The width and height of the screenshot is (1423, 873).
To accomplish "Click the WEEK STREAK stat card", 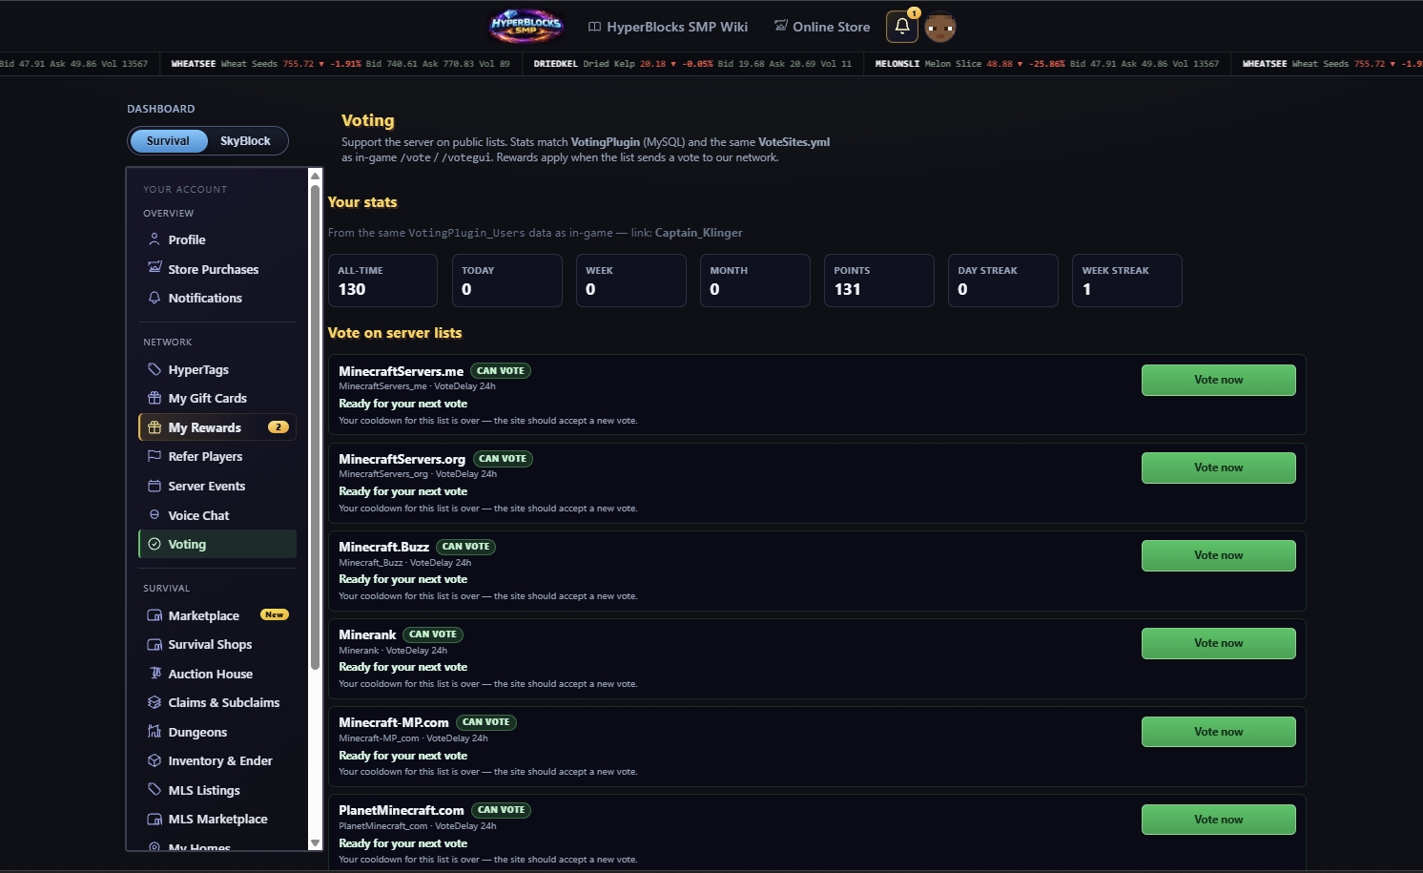I will [x=1126, y=281].
